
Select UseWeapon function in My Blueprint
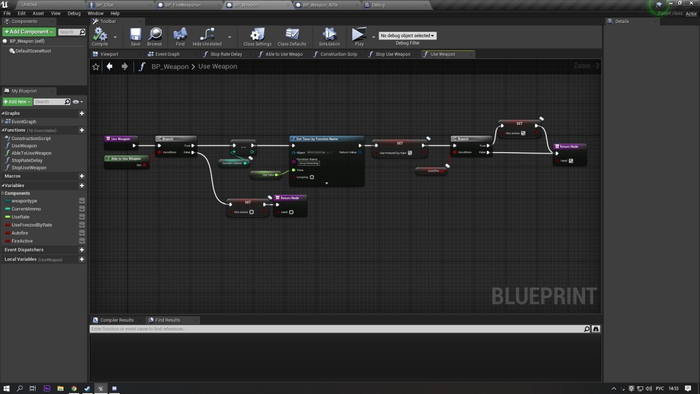(24, 146)
